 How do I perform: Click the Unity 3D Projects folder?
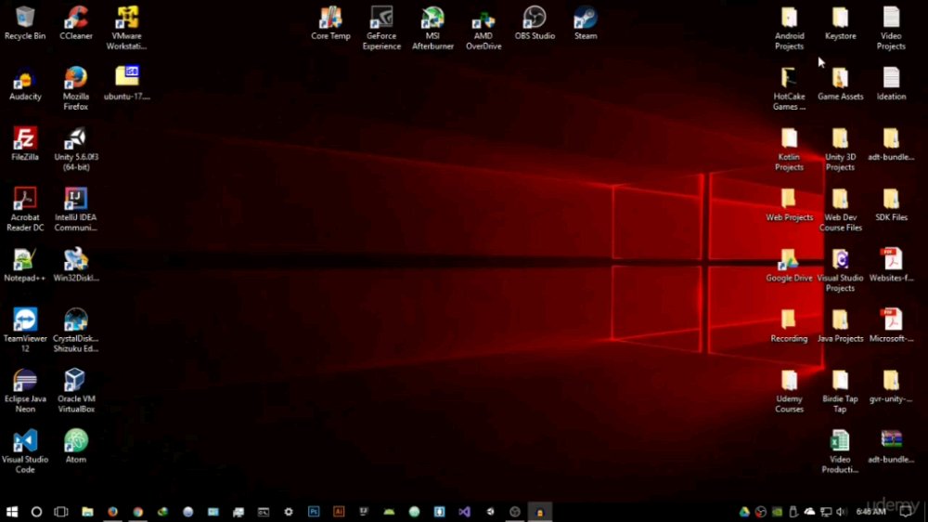click(841, 150)
